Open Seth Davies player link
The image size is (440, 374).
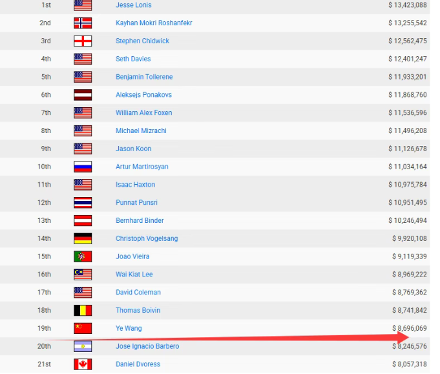point(133,59)
